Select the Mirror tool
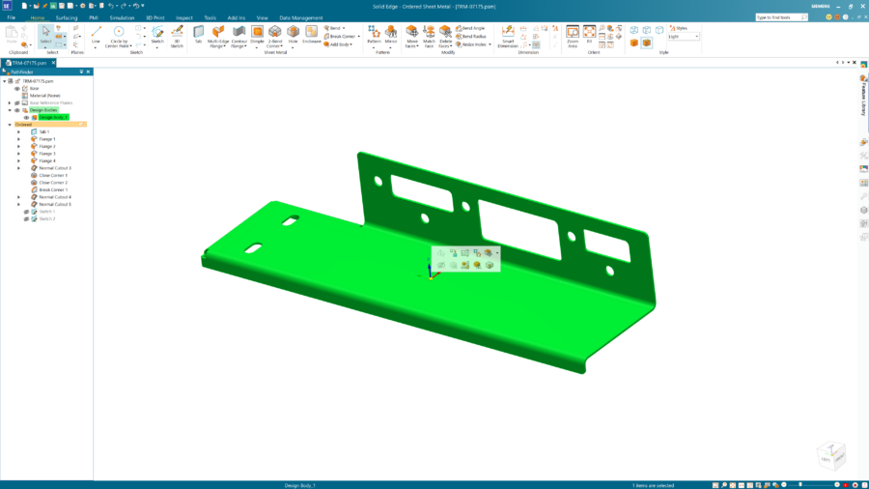 coord(391,35)
